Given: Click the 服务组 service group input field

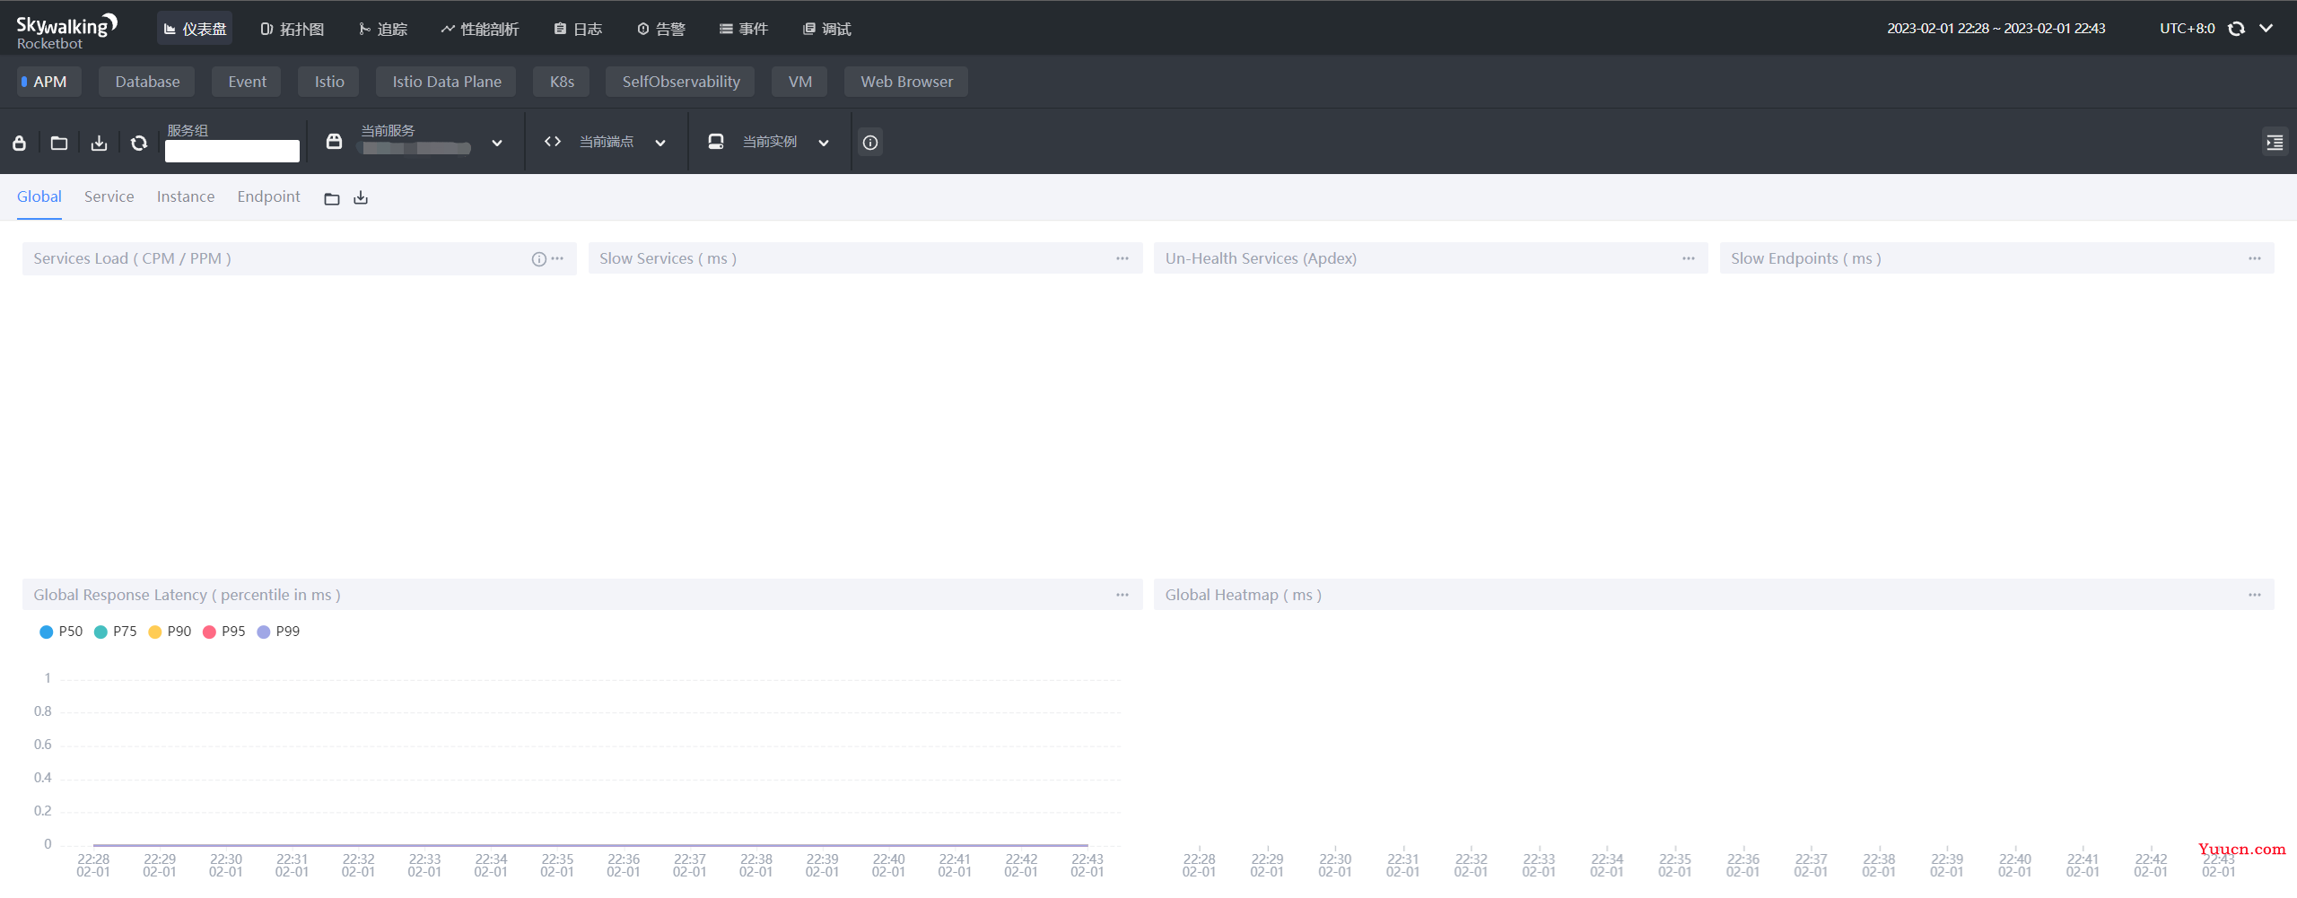Looking at the screenshot, I should 232,151.
